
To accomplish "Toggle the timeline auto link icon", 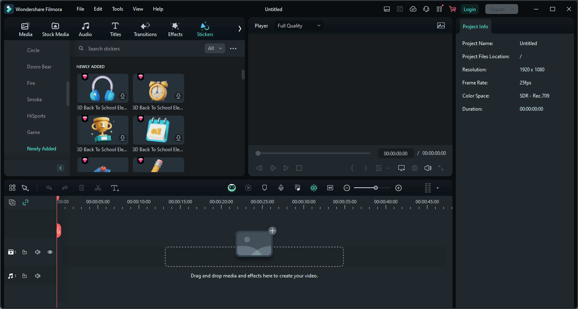I will coord(25,202).
